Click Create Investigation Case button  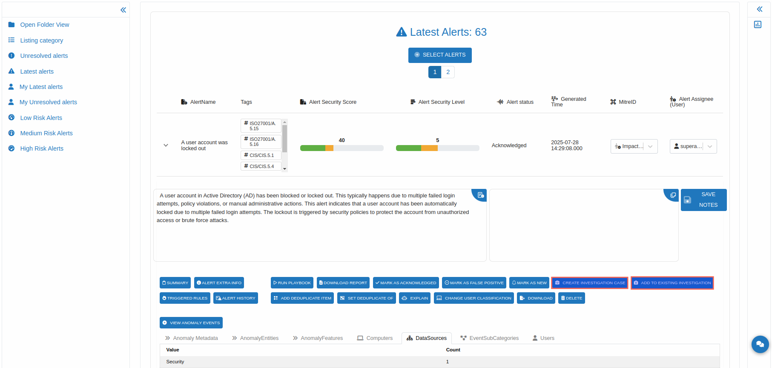coord(589,283)
